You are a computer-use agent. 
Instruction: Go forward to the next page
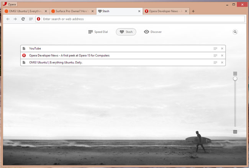(15, 19)
